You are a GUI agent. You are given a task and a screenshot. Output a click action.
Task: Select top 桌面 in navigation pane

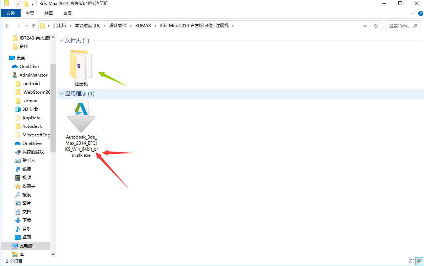click(17, 58)
